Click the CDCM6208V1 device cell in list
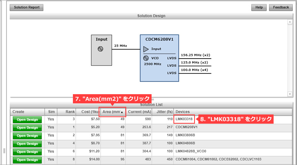This screenshot has width=297, height=165. (186, 127)
